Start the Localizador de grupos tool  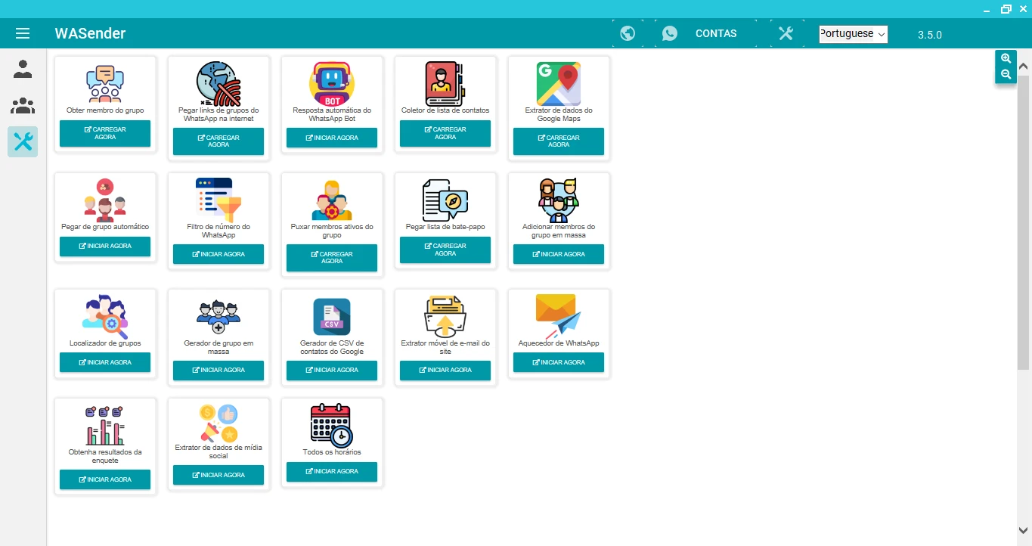pyautogui.click(x=105, y=362)
